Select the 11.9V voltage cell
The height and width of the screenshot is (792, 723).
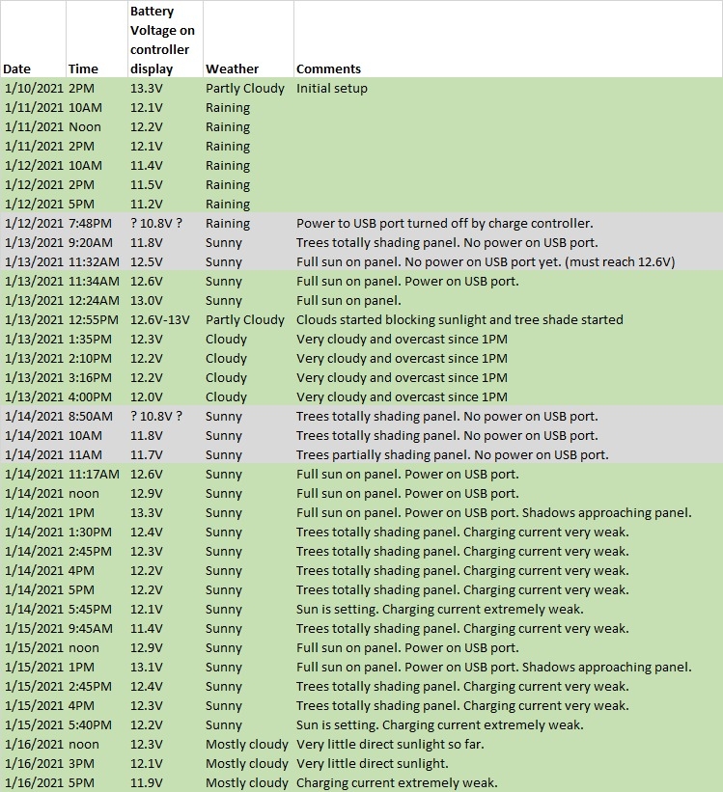(147, 782)
